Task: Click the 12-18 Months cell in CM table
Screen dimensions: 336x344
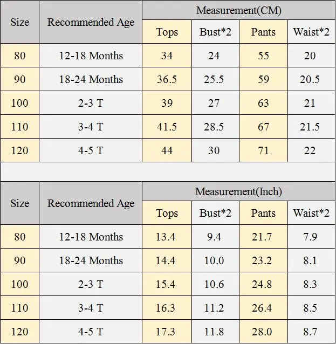Action: click(x=91, y=56)
